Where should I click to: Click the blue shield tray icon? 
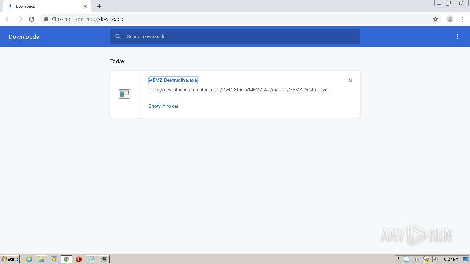pos(406,259)
